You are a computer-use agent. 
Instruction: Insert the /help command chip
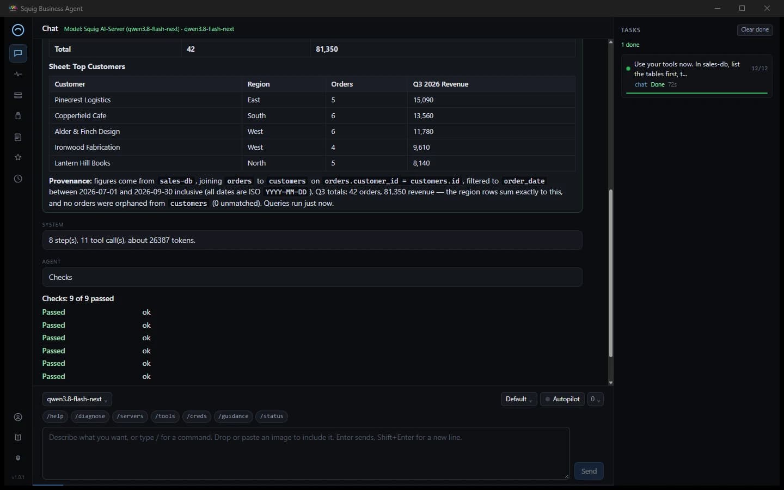coord(55,416)
